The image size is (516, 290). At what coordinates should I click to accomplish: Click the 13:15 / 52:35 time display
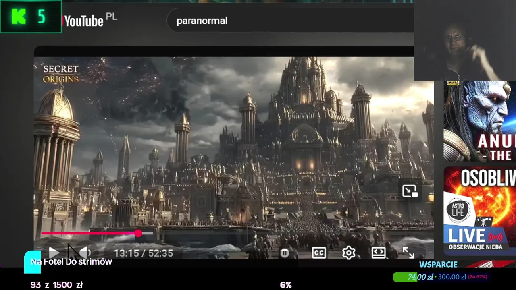coord(144,253)
